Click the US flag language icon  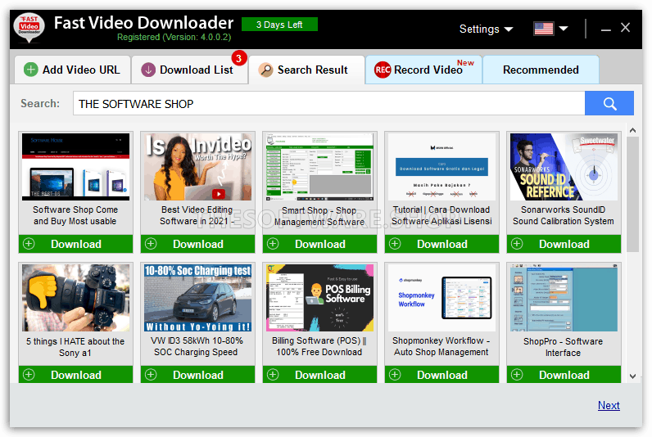(544, 29)
